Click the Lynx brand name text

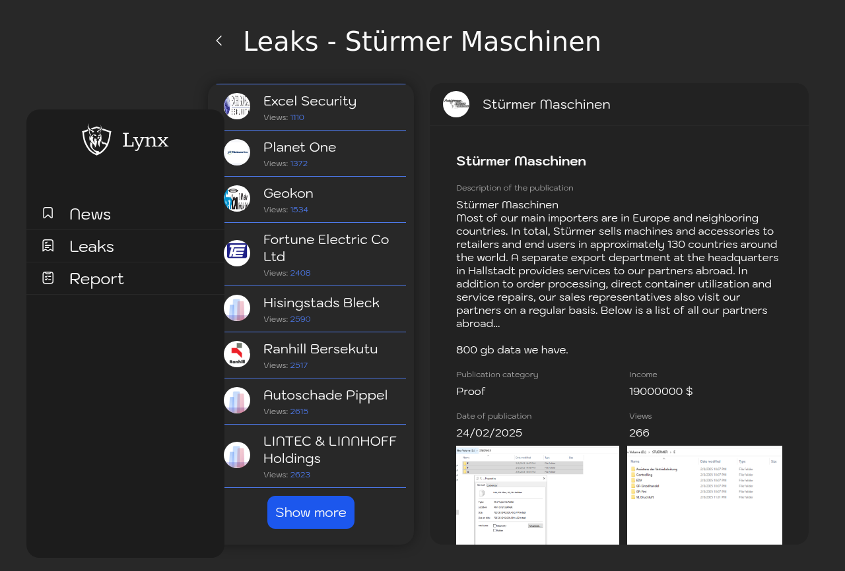(x=145, y=140)
